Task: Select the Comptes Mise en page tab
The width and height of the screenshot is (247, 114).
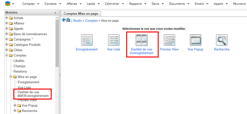Action: (81, 14)
